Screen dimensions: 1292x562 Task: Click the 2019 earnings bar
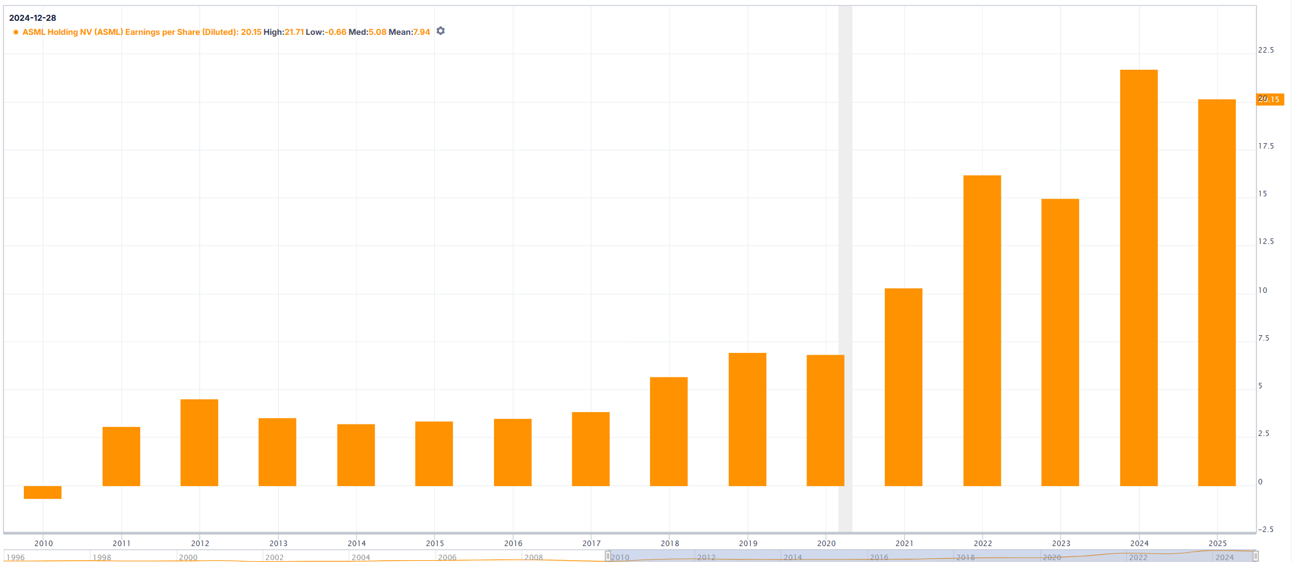[747, 420]
